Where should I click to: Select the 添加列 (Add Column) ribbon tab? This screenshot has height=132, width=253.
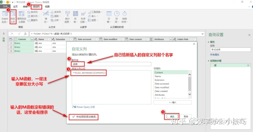[36, 7]
